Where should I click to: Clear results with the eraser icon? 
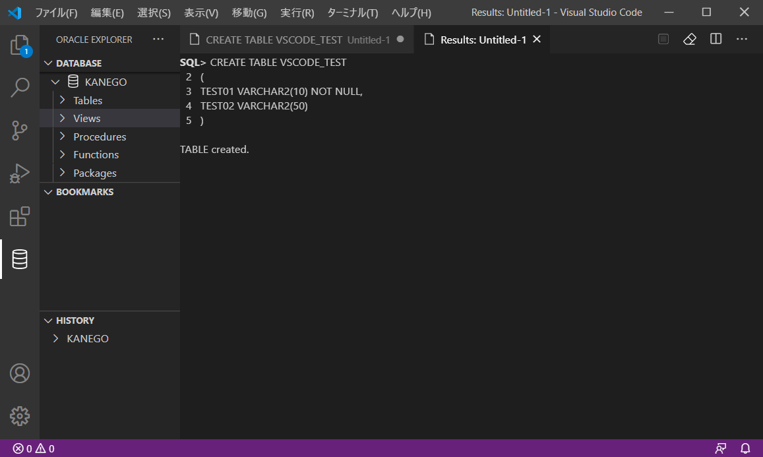tap(689, 39)
